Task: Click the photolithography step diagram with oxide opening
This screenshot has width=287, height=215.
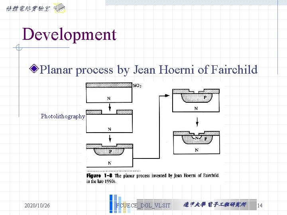Action: [x=109, y=121]
